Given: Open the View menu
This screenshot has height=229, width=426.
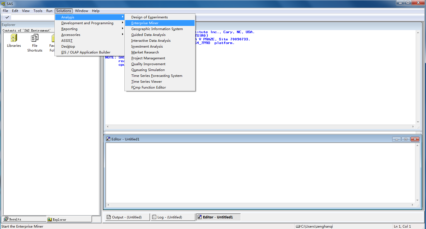Looking at the screenshot, I should (x=26, y=11).
